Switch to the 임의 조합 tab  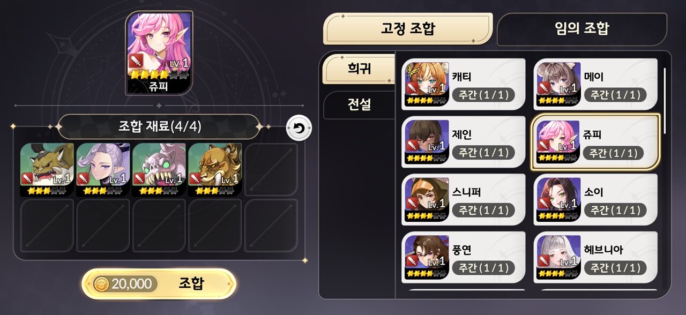[x=581, y=29]
